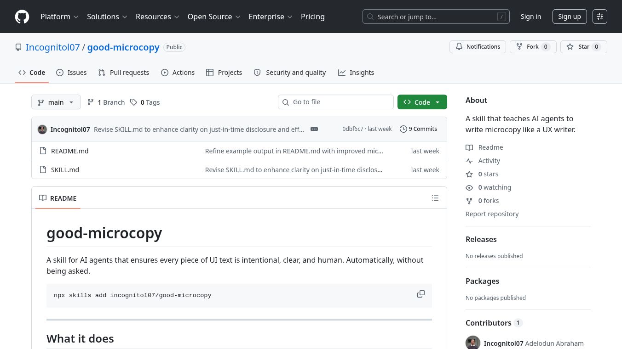Click the clock icon beside 9 Commits

click(x=403, y=129)
